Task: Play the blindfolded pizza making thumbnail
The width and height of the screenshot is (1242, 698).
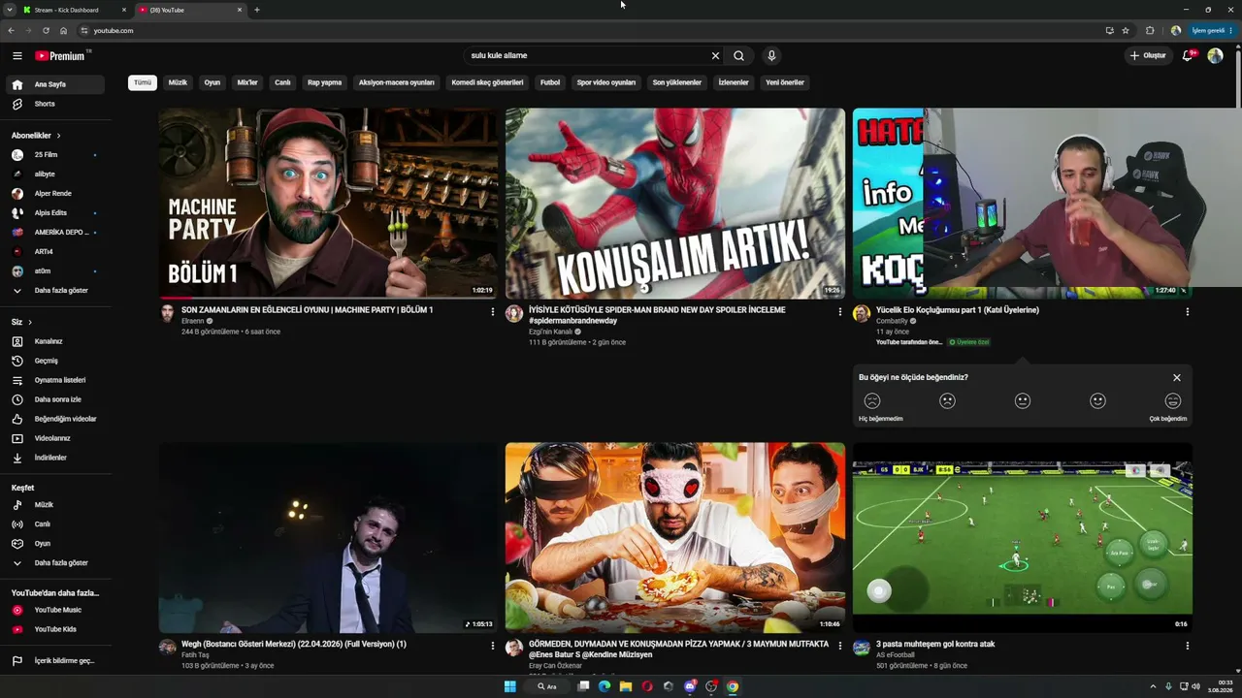Action: 675,537
